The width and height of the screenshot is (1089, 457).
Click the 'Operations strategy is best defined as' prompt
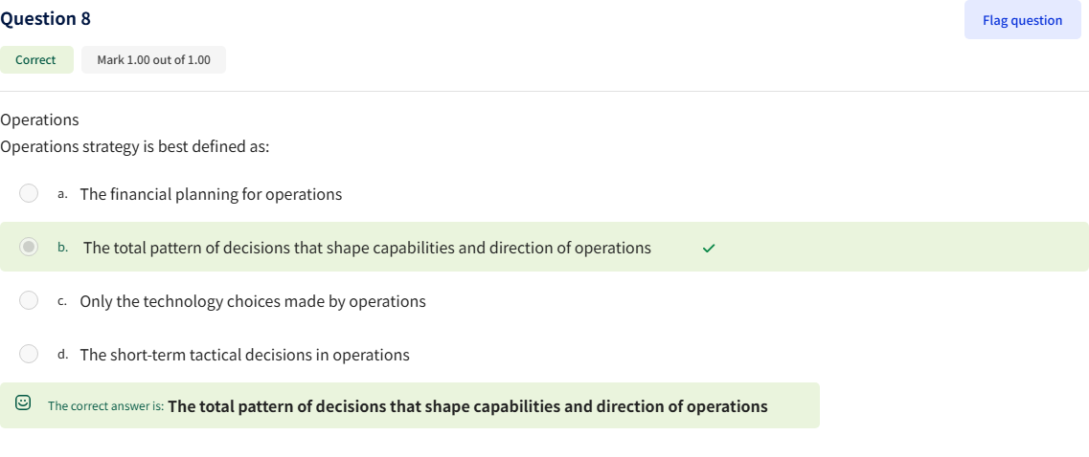click(x=135, y=147)
